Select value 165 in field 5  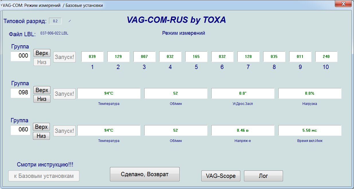coord(196,56)
